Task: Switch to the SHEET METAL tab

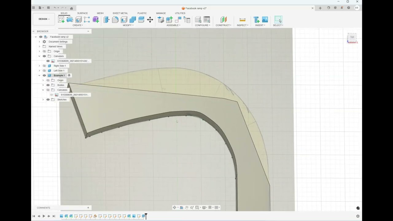Action: coord(120,13)
